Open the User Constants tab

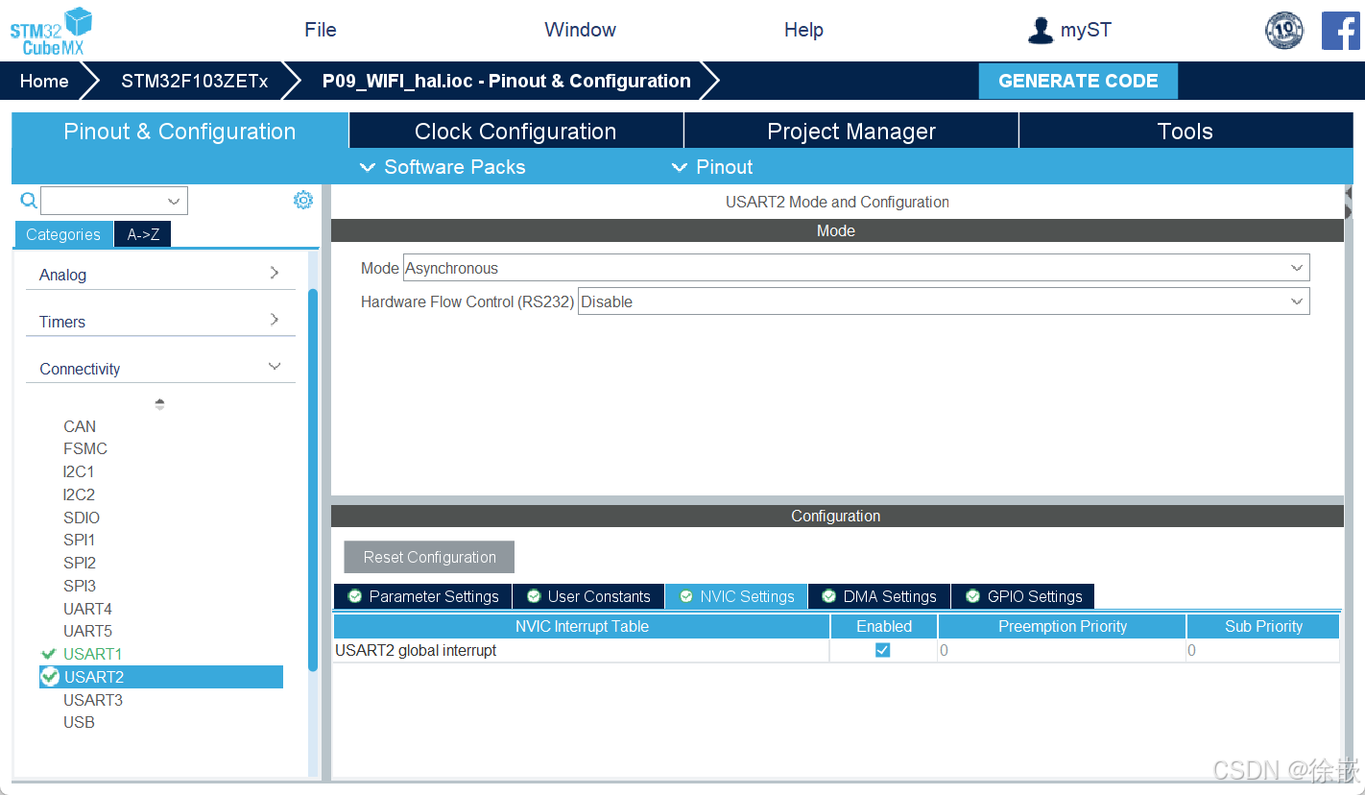tap(588, 596)
